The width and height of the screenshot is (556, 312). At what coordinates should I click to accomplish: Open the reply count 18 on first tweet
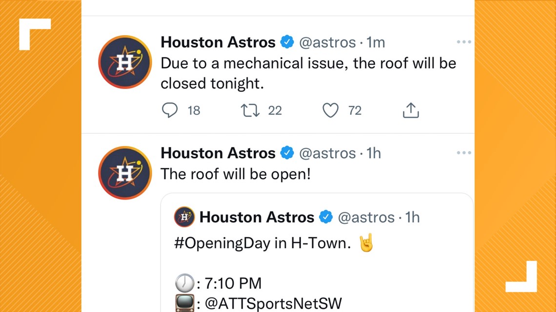194,110
